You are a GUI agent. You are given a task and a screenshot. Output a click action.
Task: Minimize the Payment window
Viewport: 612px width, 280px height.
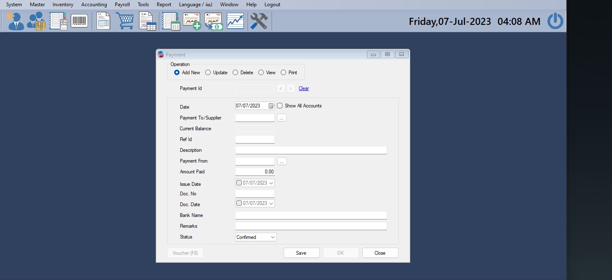pos(374,54)
